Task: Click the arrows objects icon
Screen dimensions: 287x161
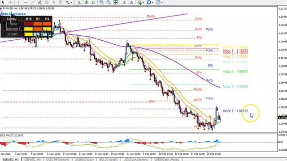Action: click(x=68, y=2)
